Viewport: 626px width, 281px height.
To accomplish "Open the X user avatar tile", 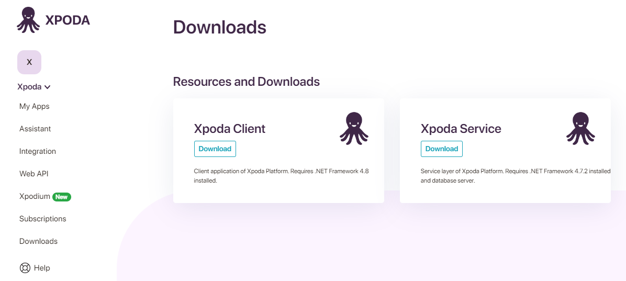I will point(29,62).
